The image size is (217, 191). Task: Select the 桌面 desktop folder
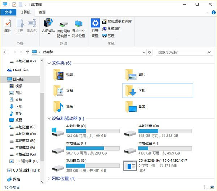coord(135,107)
